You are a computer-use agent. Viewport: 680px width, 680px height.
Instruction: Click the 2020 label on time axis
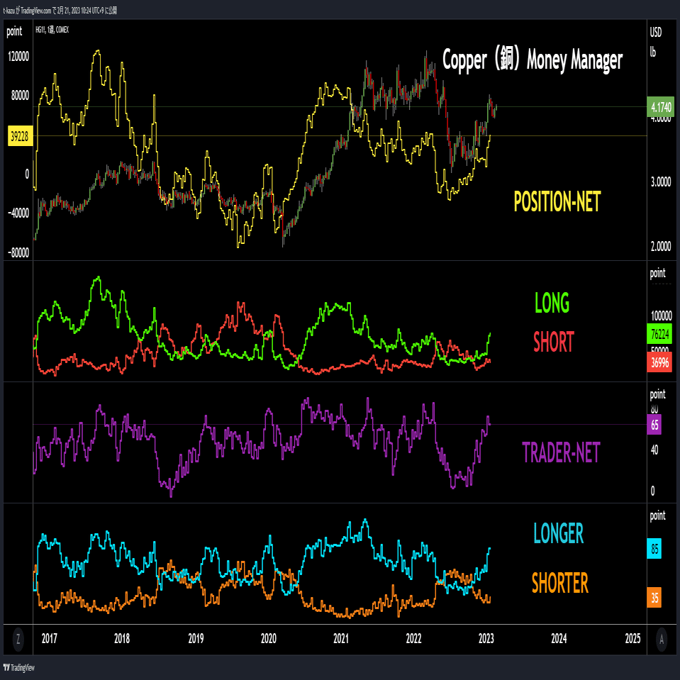coord(269,638)
